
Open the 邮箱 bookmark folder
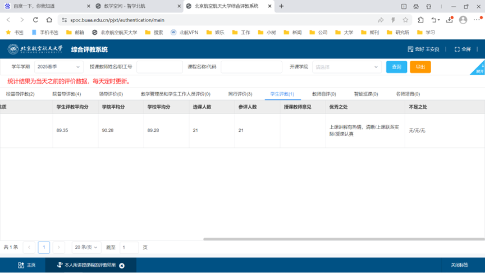75,33
